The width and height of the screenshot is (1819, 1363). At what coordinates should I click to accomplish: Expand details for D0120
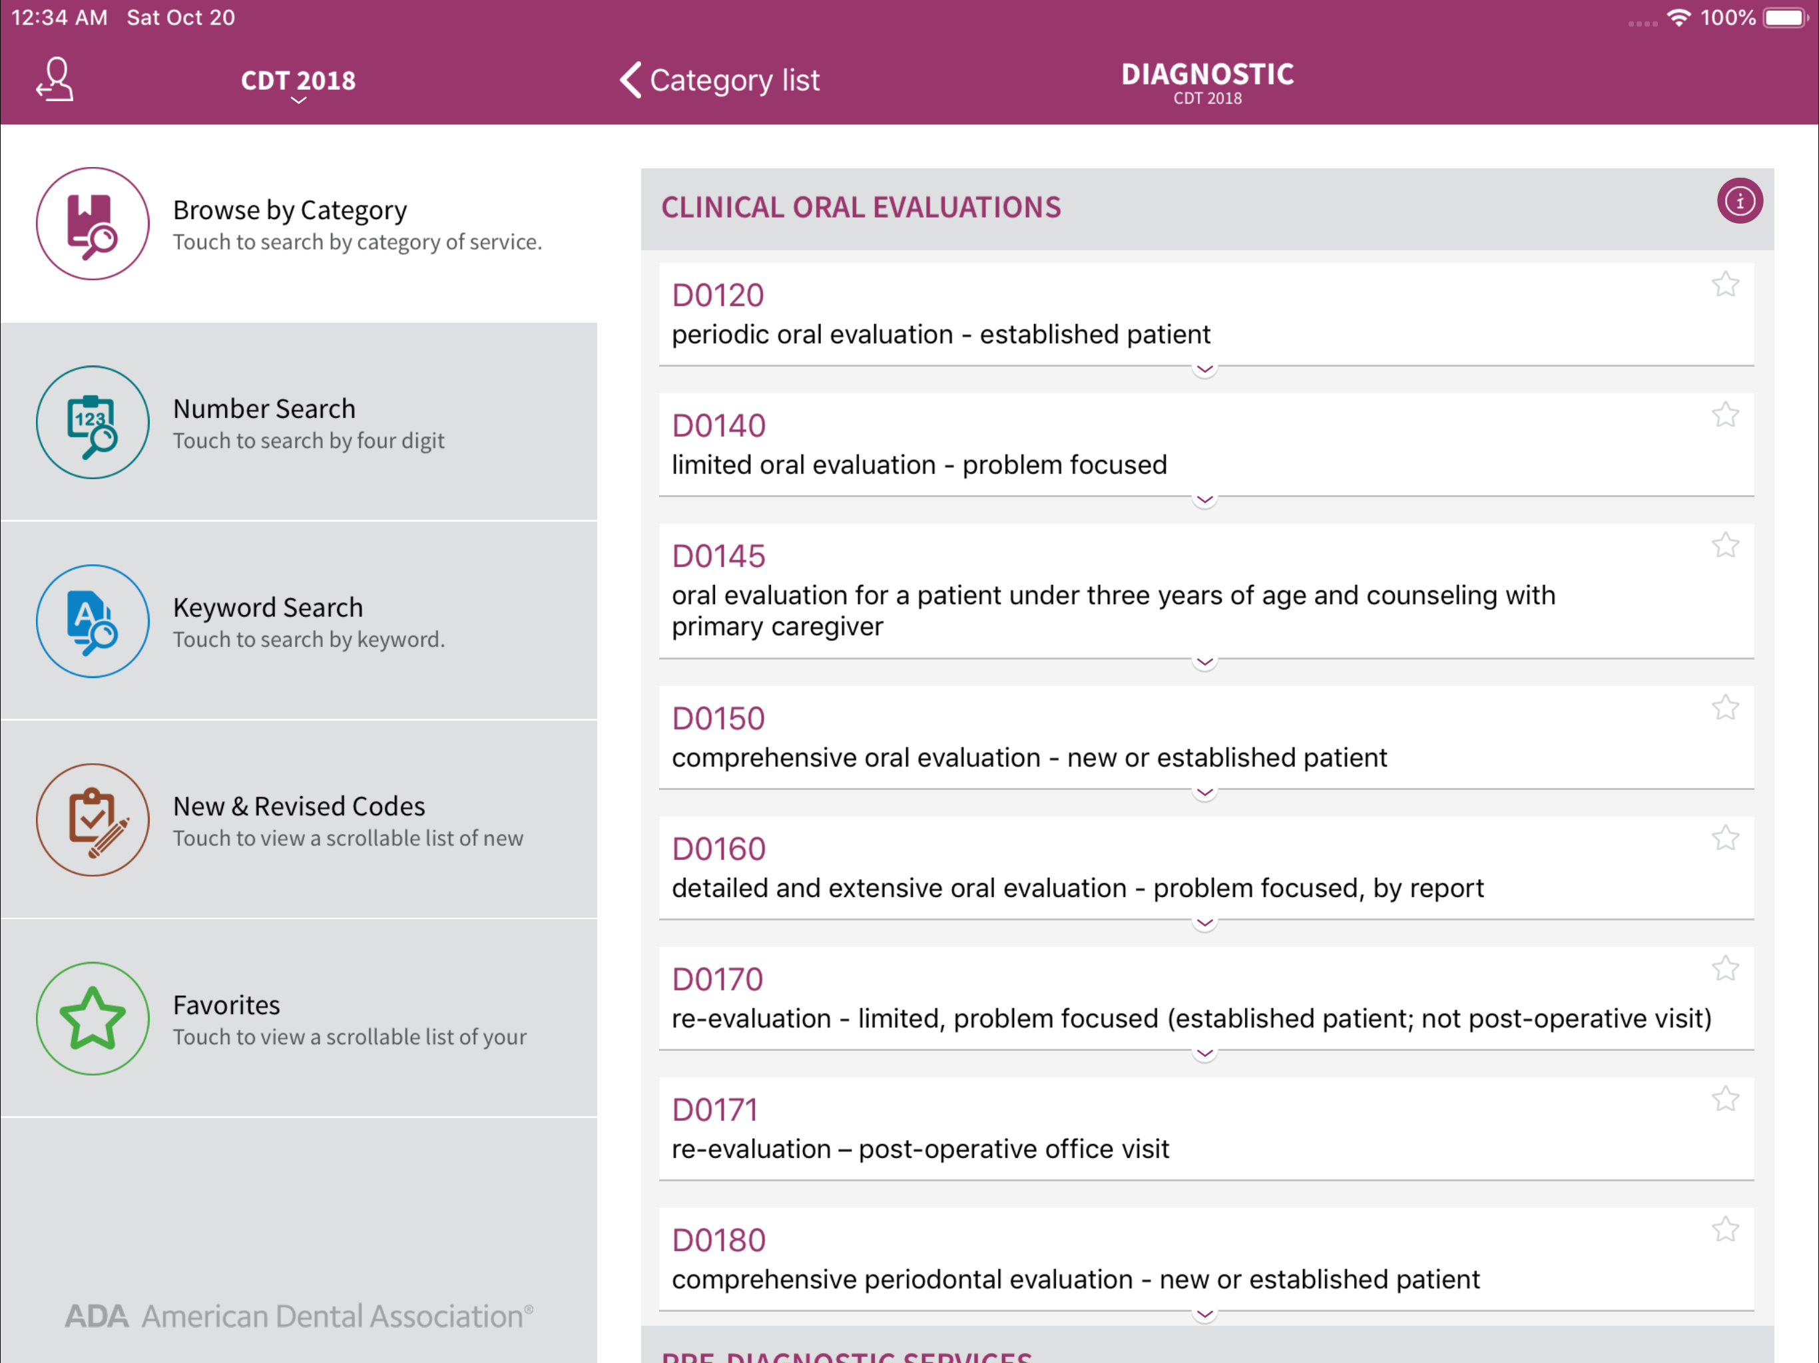pos(1204,370)
